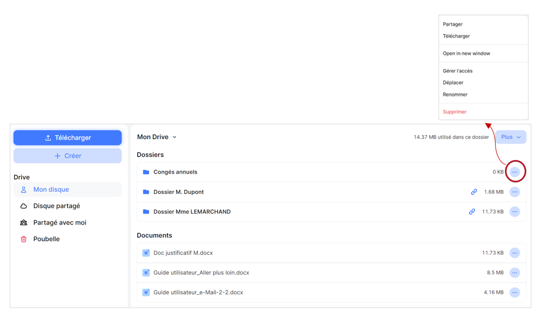Click the cloud icon beside Disque partagé
The image size is (540, 326).
coord(24,206)
